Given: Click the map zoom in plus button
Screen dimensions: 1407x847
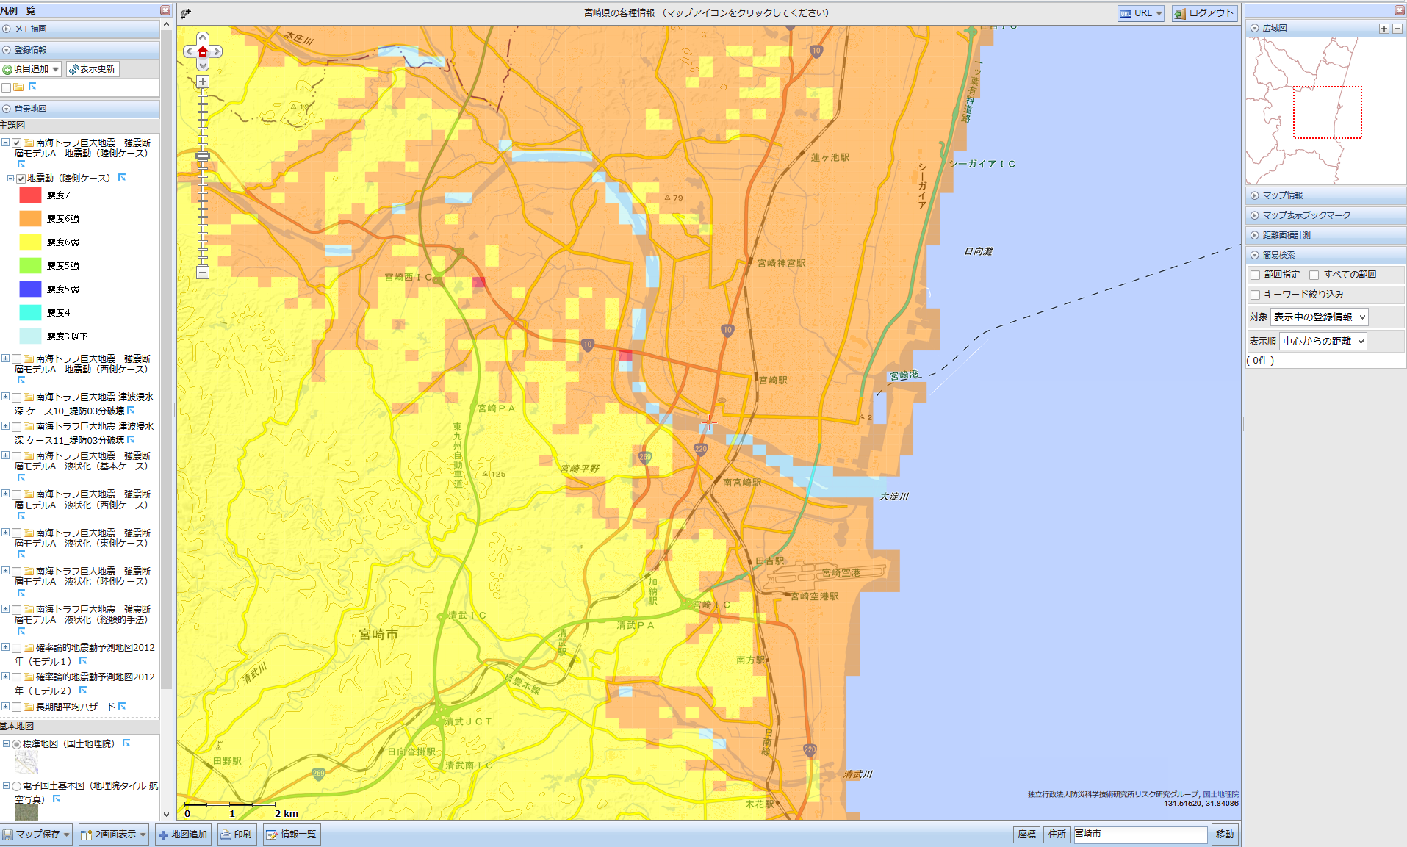Looking at the screenshot, I should coord(203,82).
